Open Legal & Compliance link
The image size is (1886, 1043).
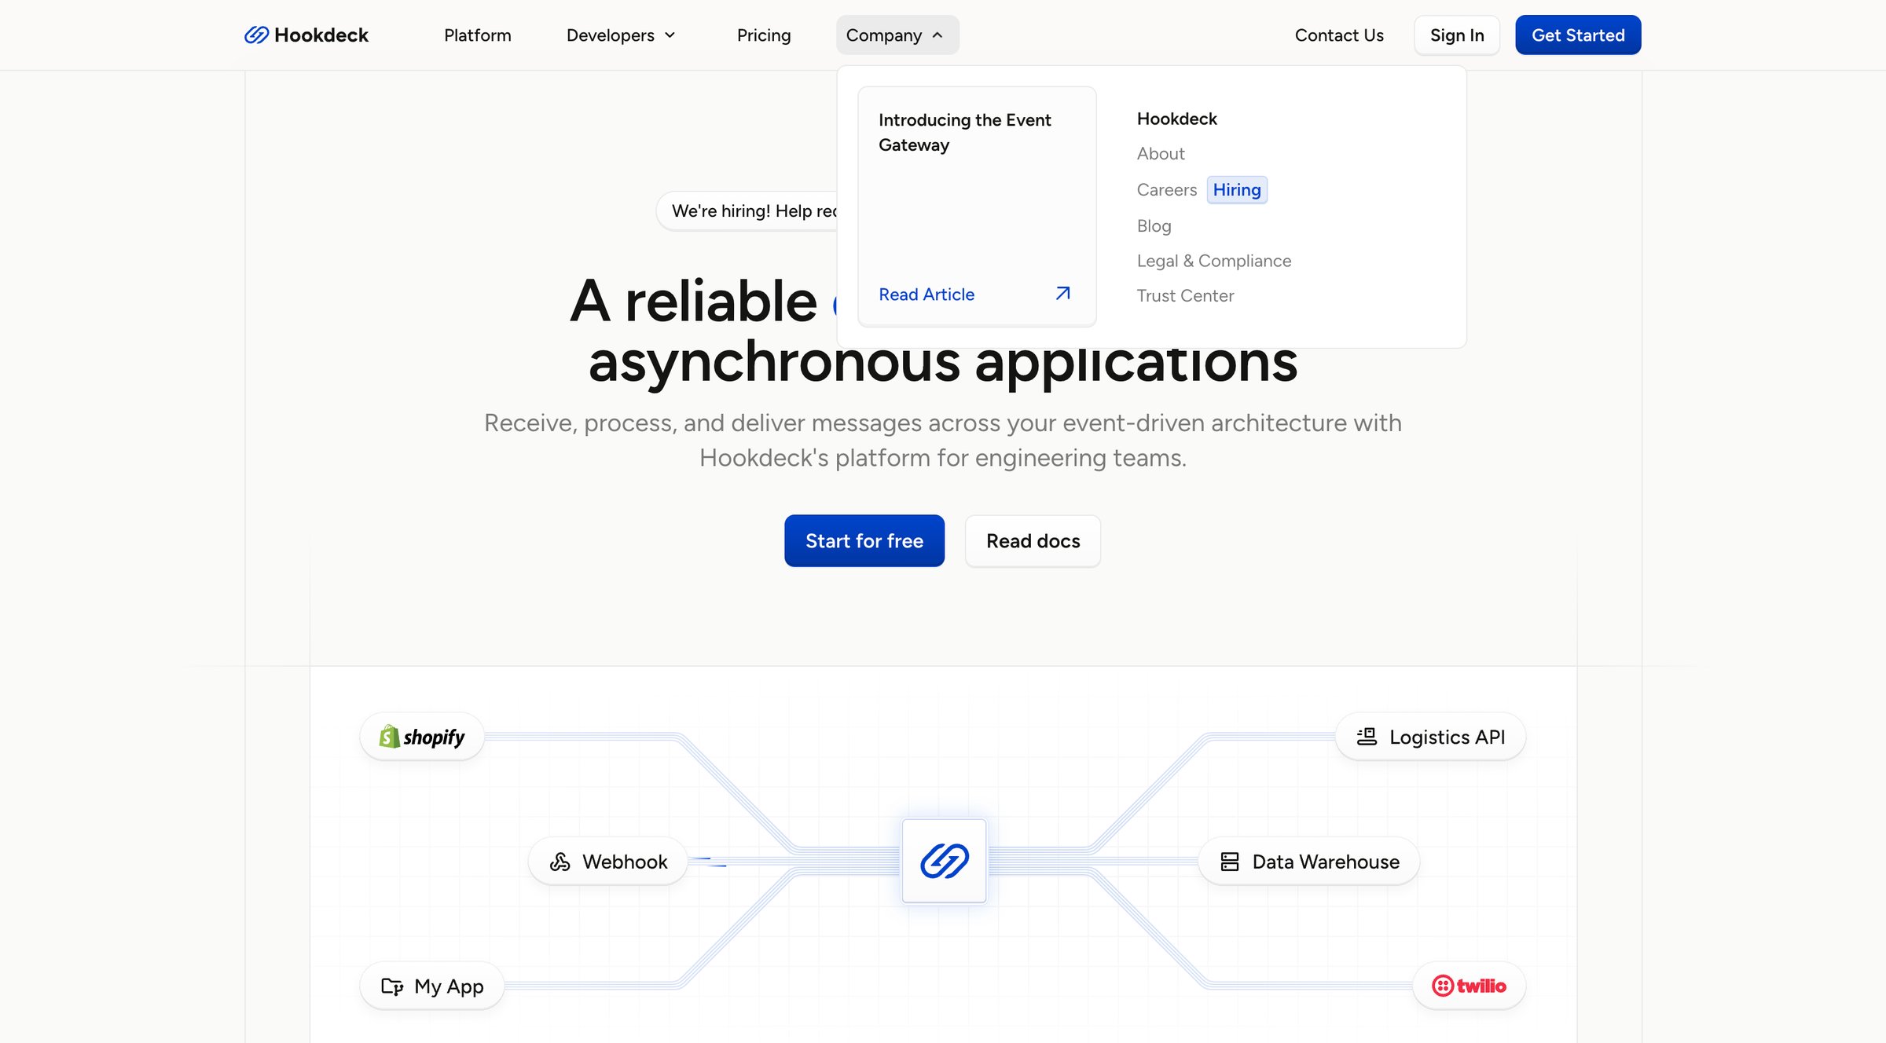(1214, 261)
